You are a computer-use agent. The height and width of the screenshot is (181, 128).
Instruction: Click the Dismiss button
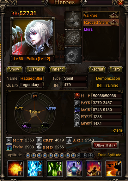pyautogui.click(x=36, y=70)
